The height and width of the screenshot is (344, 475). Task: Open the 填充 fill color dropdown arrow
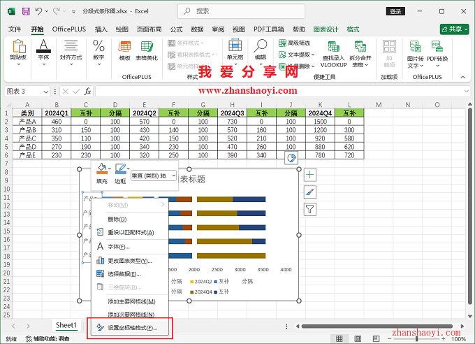[110, 168]
